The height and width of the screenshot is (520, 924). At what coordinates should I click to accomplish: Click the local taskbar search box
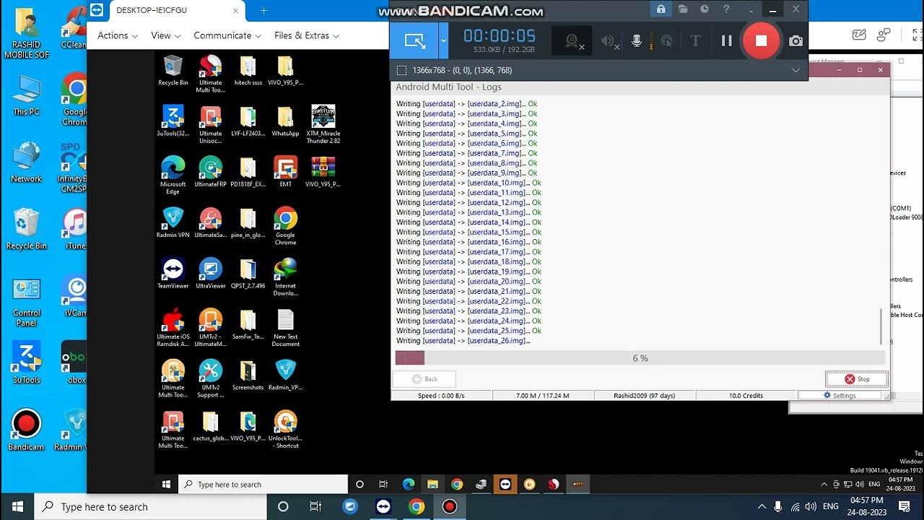[150, 506]
